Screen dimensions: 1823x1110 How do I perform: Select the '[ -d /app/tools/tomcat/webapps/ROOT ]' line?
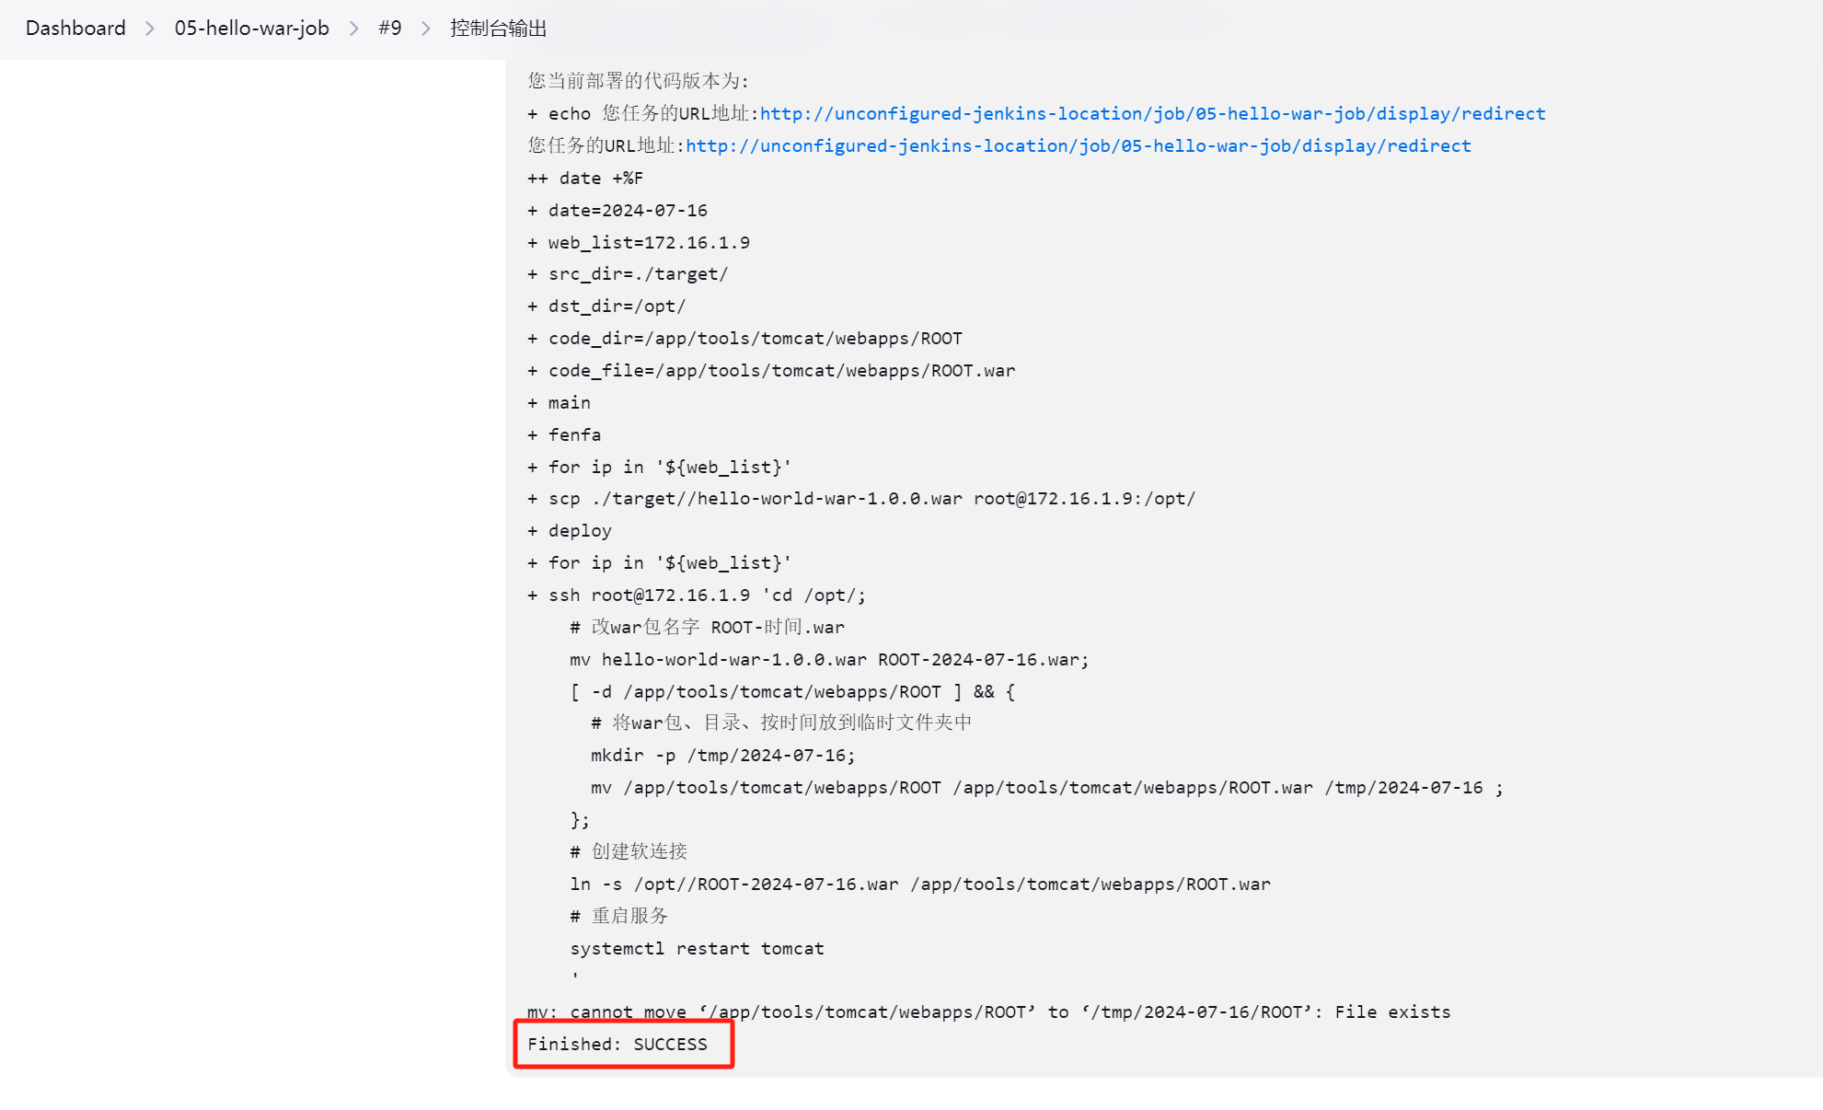click(792, 691)
